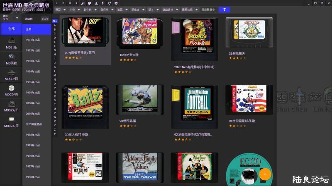Click the orange scroll-to-top arrow button
The height and width of the screenshot is (186, 332).
(265, 174)
